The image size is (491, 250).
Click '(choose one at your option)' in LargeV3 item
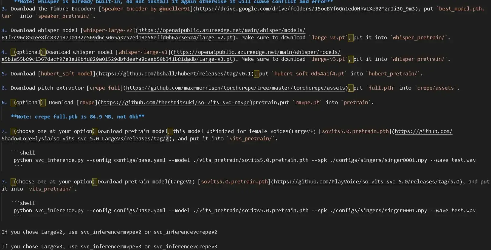tap(54, 131)
